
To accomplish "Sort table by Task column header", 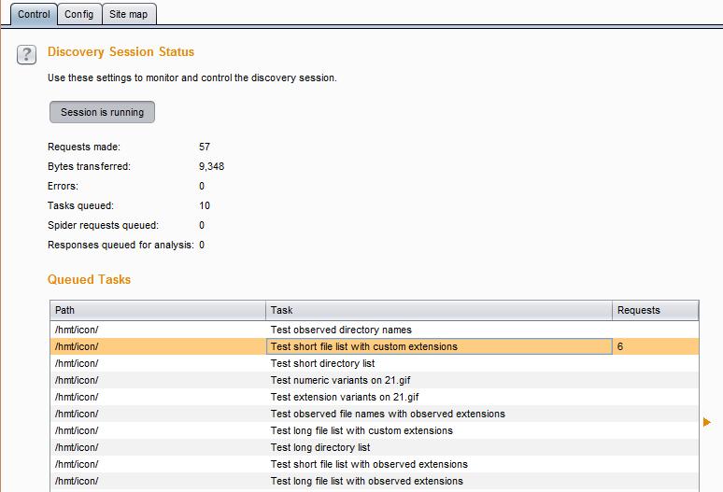I will pyautogui.click(x=438, y=310).
